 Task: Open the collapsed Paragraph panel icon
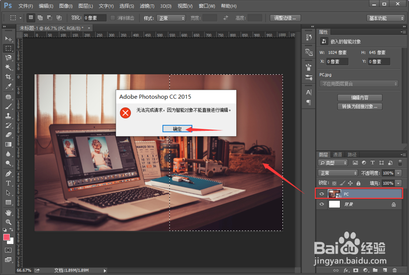[x=308, y=102]
